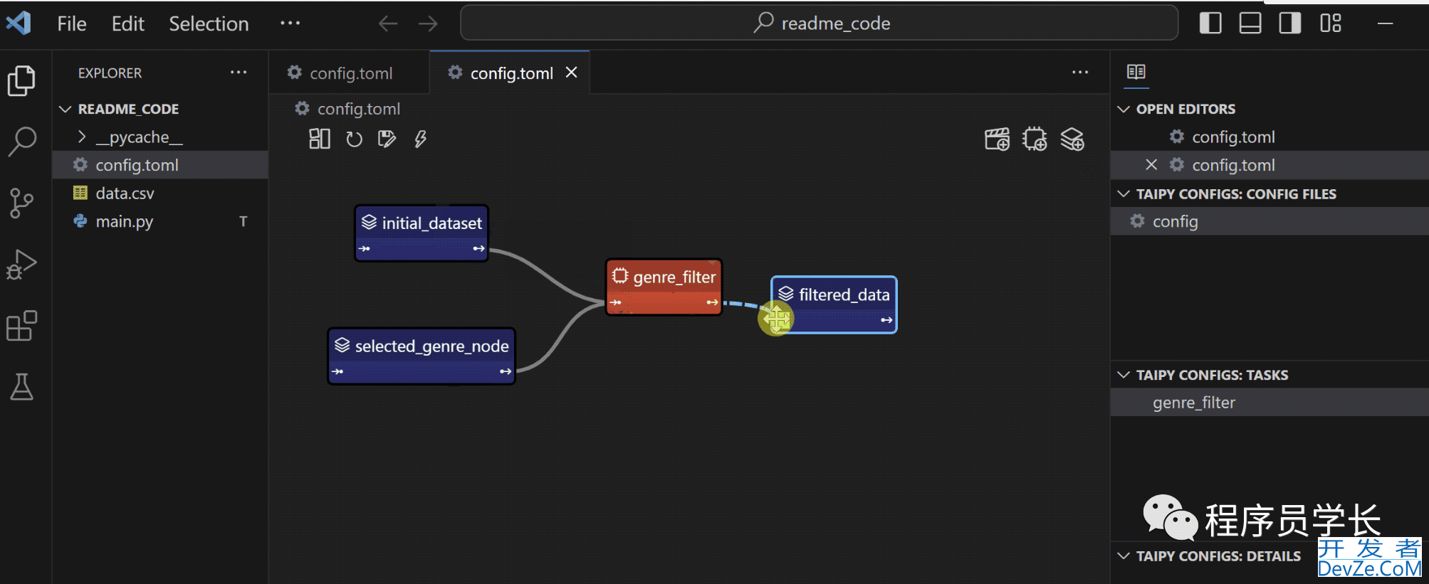Open the overflow menu ellipsis in title bar

pos(290,23)
